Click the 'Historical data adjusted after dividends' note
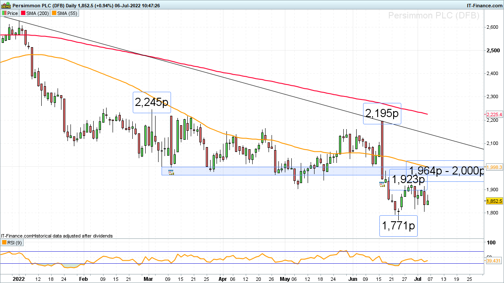This screenshot has height=283, width=504. pos(73,236)
